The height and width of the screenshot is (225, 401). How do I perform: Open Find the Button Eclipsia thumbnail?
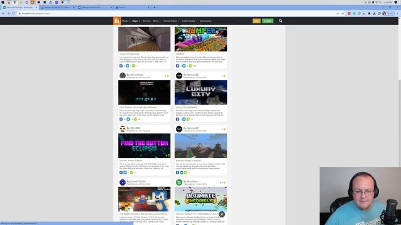[x=144, y=146]
